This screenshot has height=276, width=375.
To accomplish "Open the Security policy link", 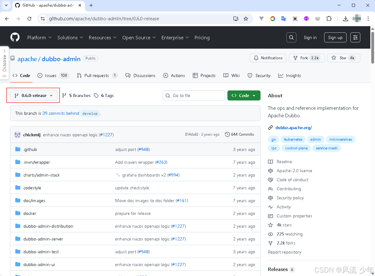I will click(x=290, y=198).
